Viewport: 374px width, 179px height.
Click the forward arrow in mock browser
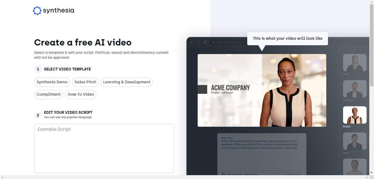198,42
